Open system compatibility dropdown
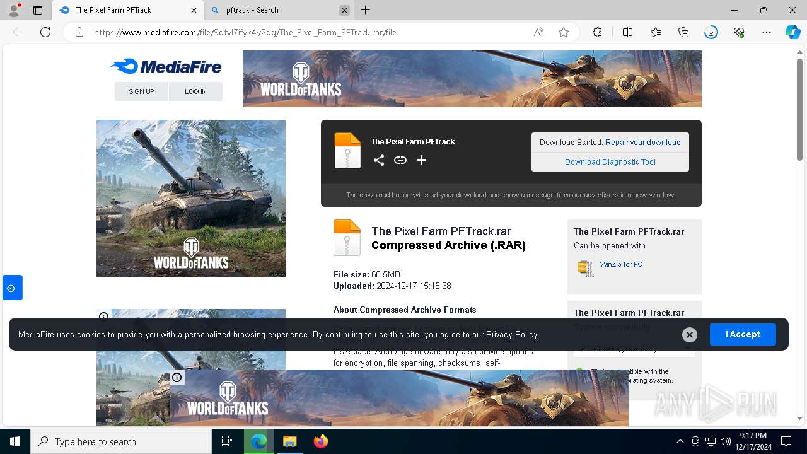 pos(634,349)
